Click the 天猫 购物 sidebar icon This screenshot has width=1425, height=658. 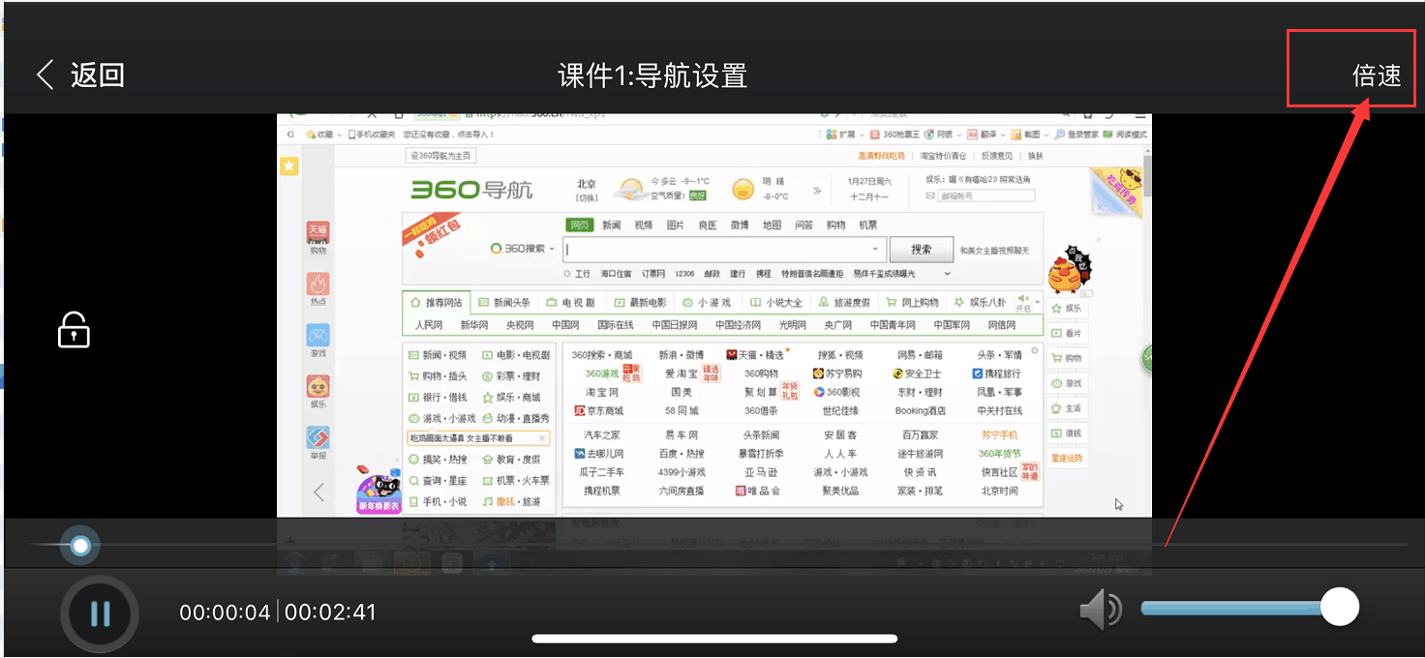[x=318, y=236]
